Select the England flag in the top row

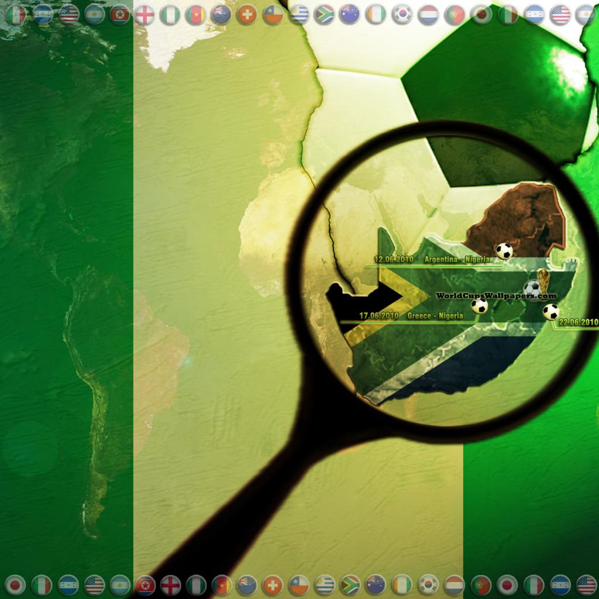pyautogui.click(x=144, y=14)
